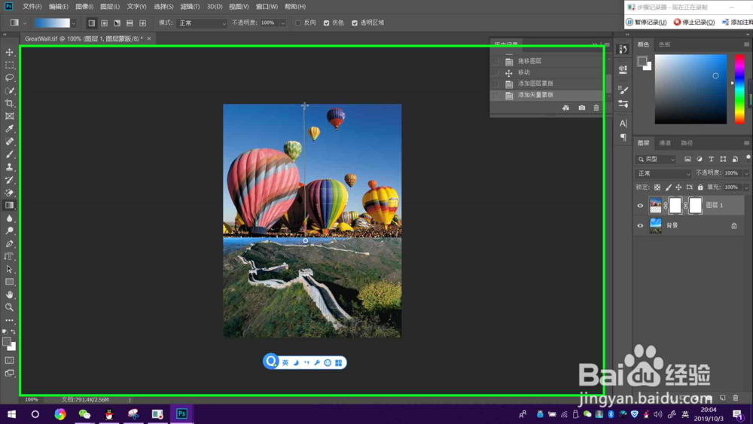Open gradient opacity dropdown arrow
The height and width of the screenshot is (424, 753).
[x=283, y=23]
